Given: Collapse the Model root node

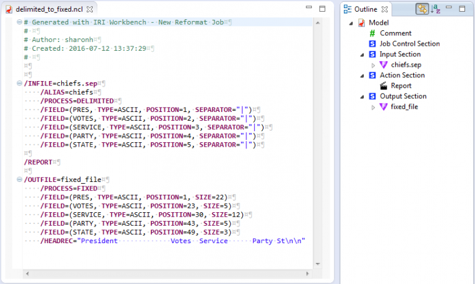Looking at the screenshot, I should coord(352,23).
